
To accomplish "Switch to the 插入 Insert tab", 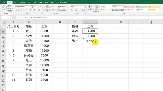I will [x=15, y=2].
